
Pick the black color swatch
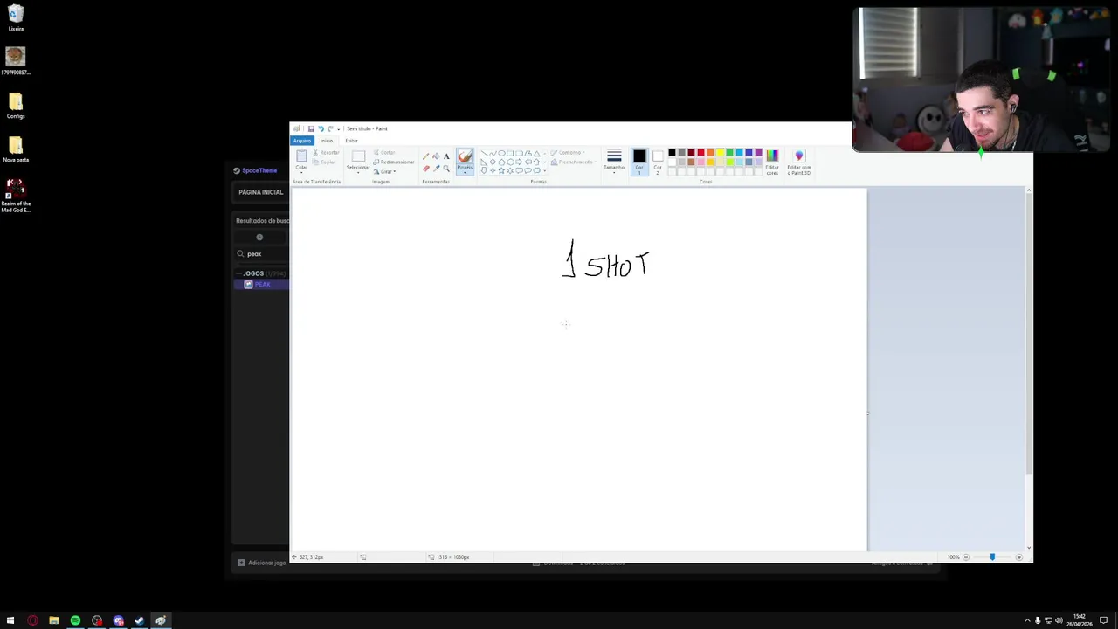(x=672, y=152)
